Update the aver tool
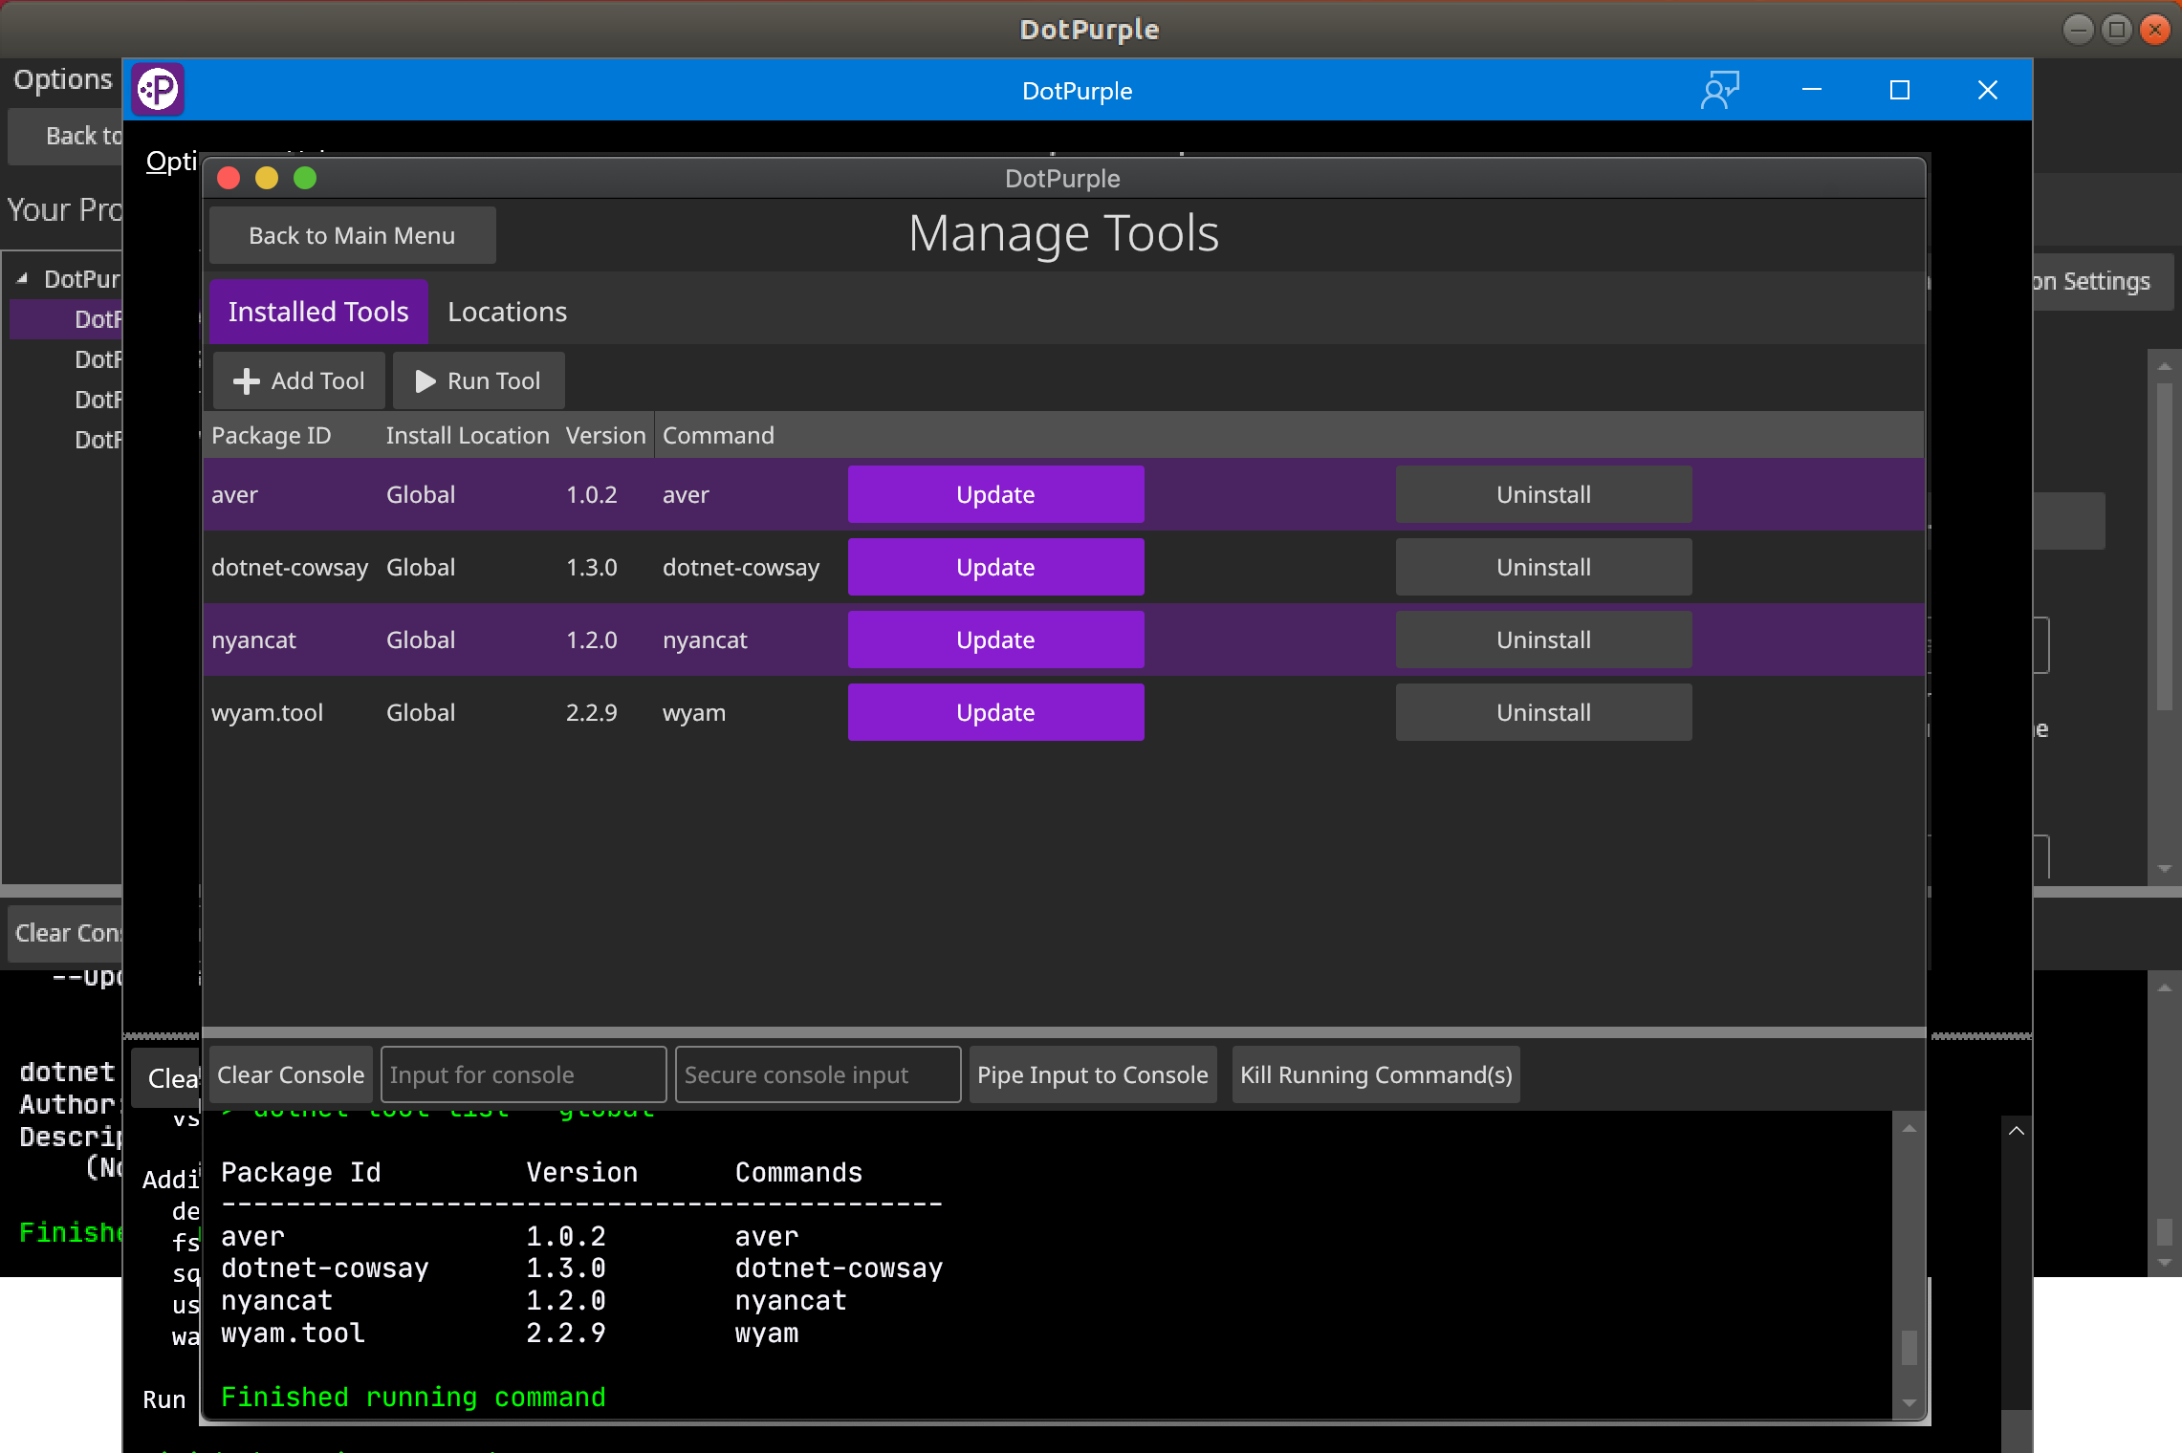Image resolution: width=2182 pixels, height=1453 pixels. 995,494
